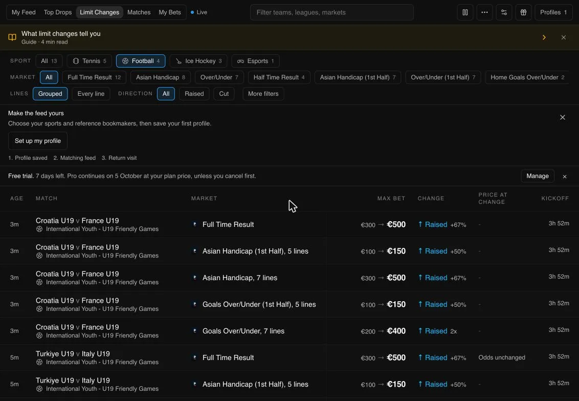This screenshot has height=401, width=579.
Task: Open the Matches tab
Action: click(139, 12)
